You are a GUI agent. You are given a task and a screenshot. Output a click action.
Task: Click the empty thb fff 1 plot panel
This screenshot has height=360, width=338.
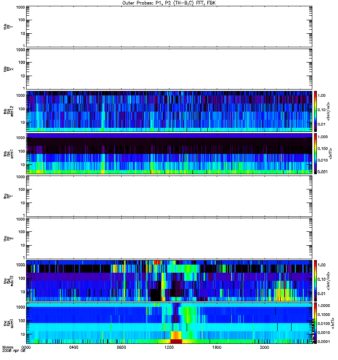[x=169, y=27]
